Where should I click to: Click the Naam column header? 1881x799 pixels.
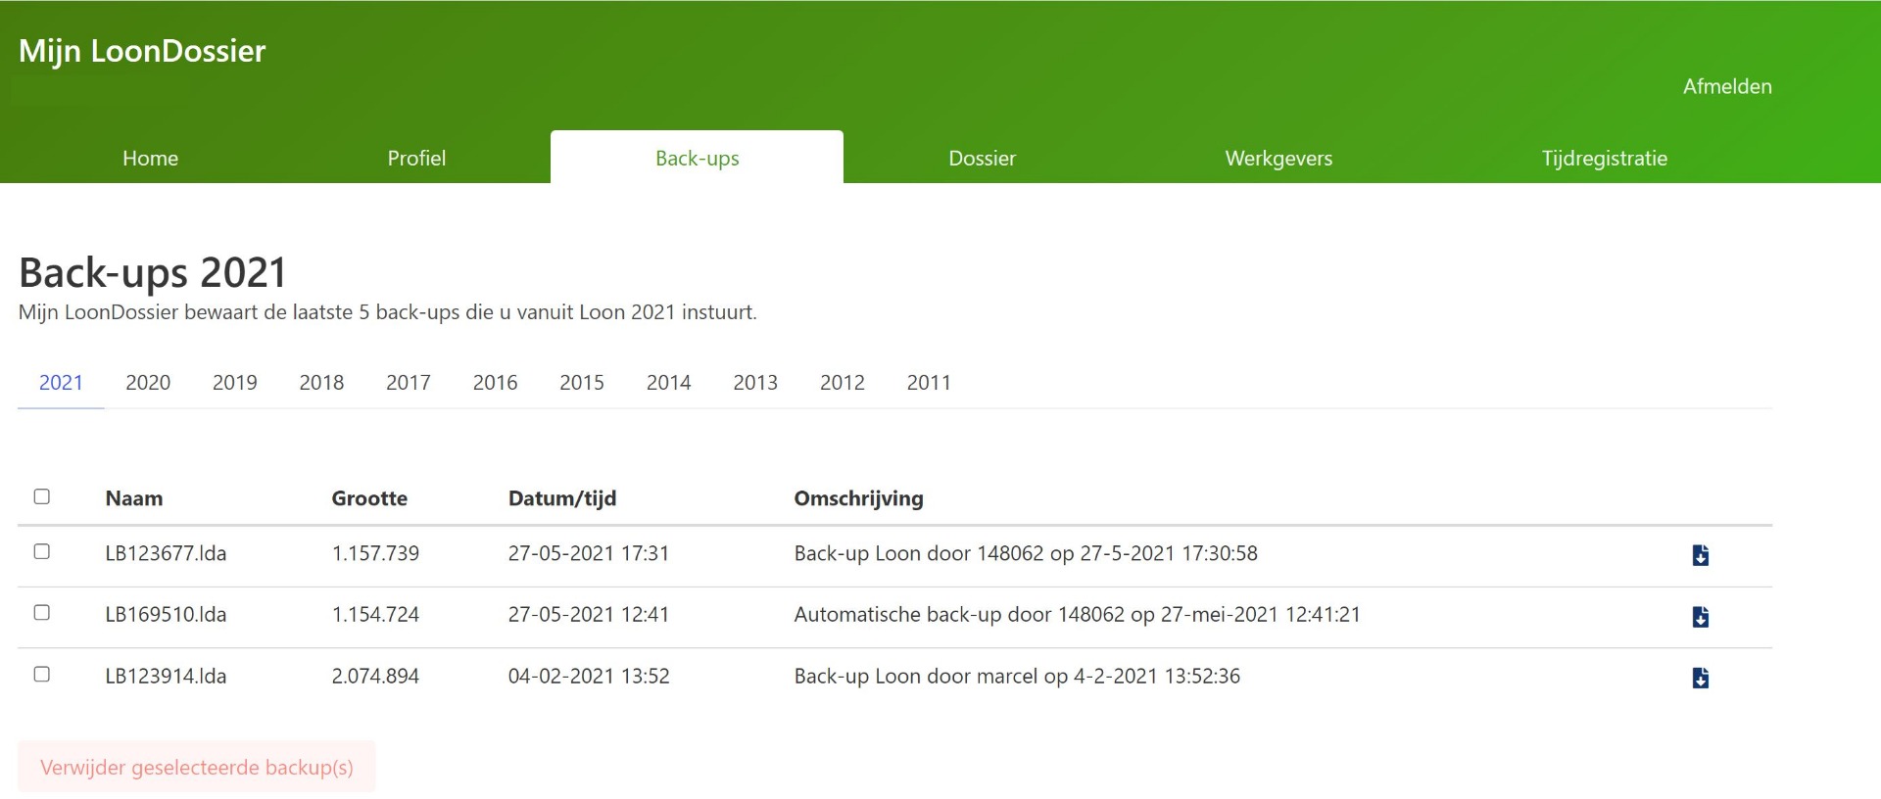tap(134, 498)
